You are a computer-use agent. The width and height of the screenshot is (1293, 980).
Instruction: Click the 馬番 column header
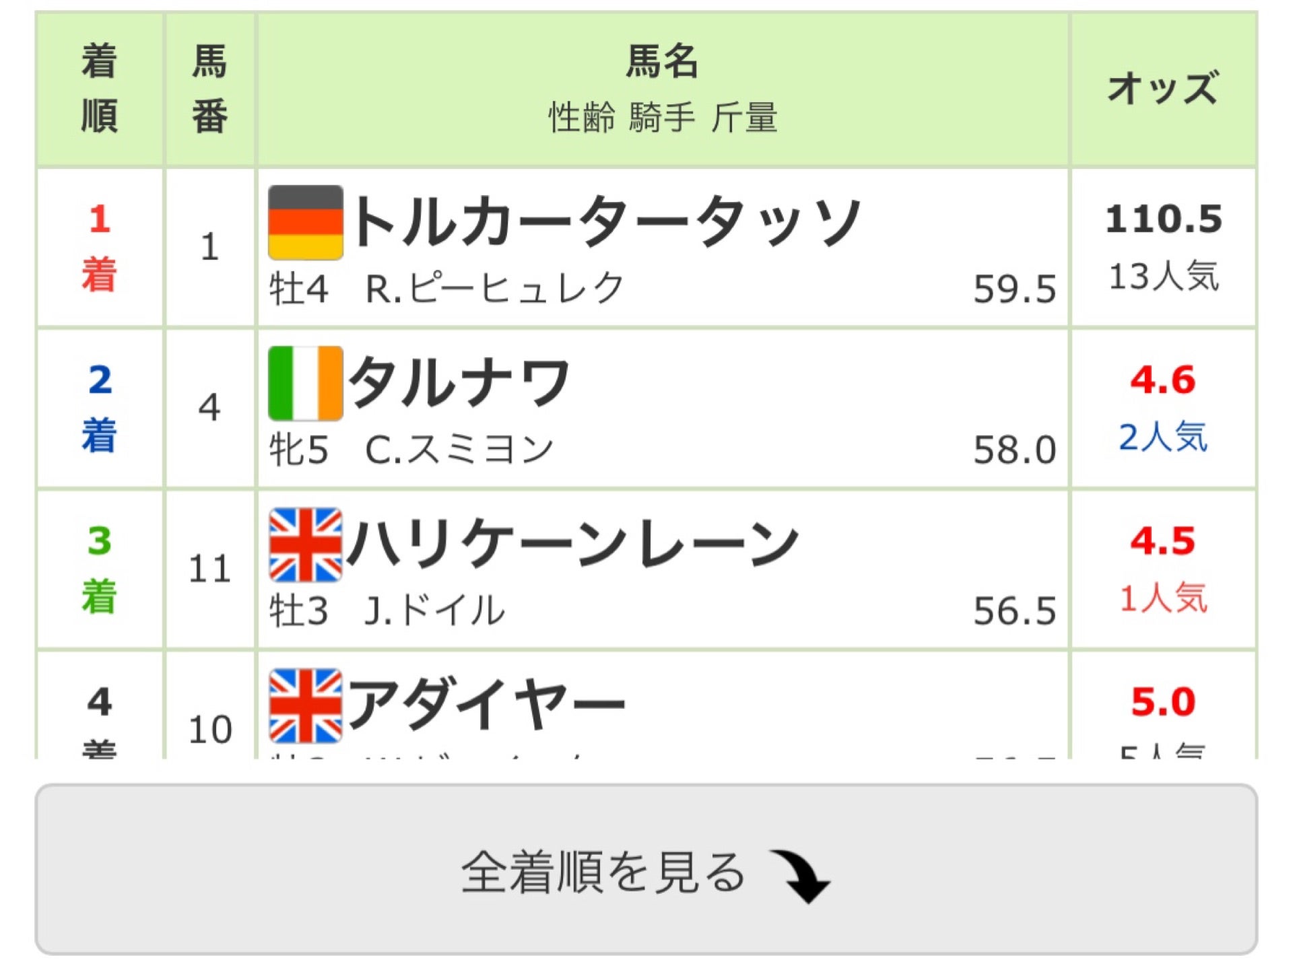point(209,89)
